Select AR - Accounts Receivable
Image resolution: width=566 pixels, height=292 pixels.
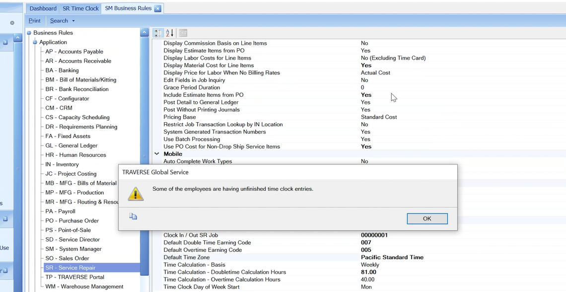78,61
